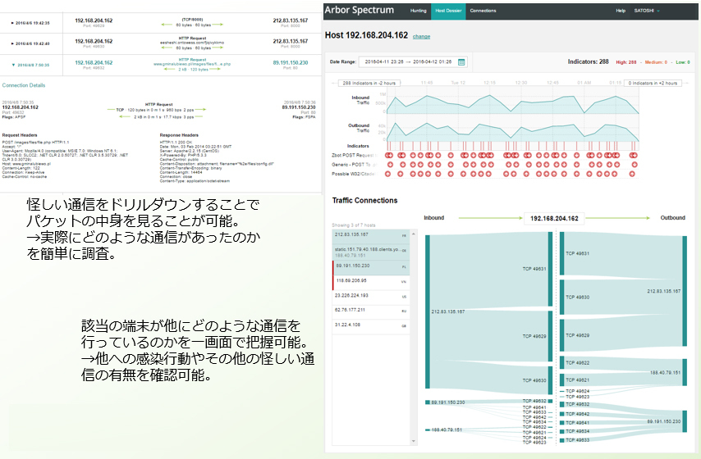Viewport: 701px width, 459px height.
Task: Click the outbound 188.40.79.151 destination bar
Action: pyautogui.click(x=685, y=372)
